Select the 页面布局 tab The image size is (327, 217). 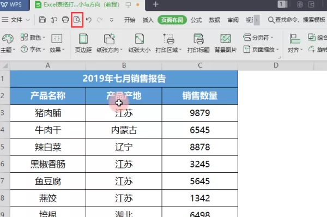(172, 20)
